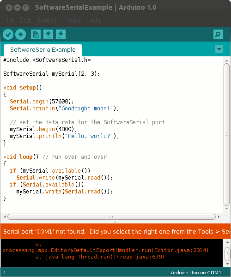Create a new sketch file
This screenshot has height=277, width=231.
tap(36, 34)
